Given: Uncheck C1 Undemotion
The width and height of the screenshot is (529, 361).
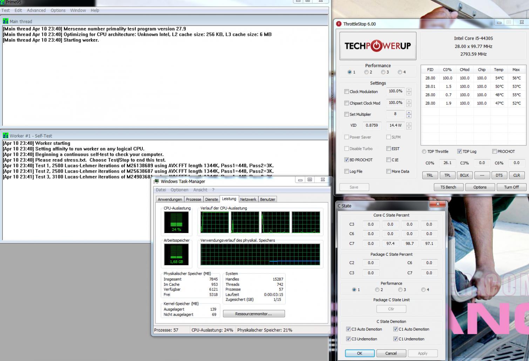Looking at the screenshot, I should 395,339.
